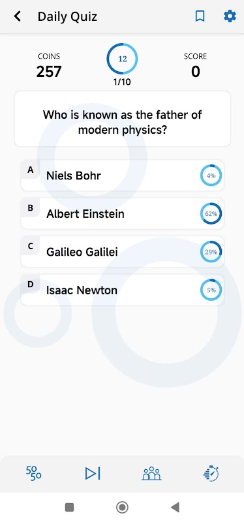Tap Android back triangle button
The width and height of the screenshot is (244, 522).
pos(175,508)
